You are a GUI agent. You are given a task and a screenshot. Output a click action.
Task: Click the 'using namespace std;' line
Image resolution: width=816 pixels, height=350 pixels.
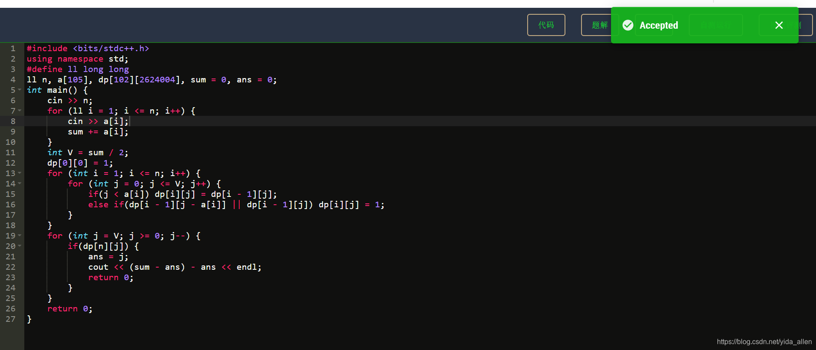point(77,59)
